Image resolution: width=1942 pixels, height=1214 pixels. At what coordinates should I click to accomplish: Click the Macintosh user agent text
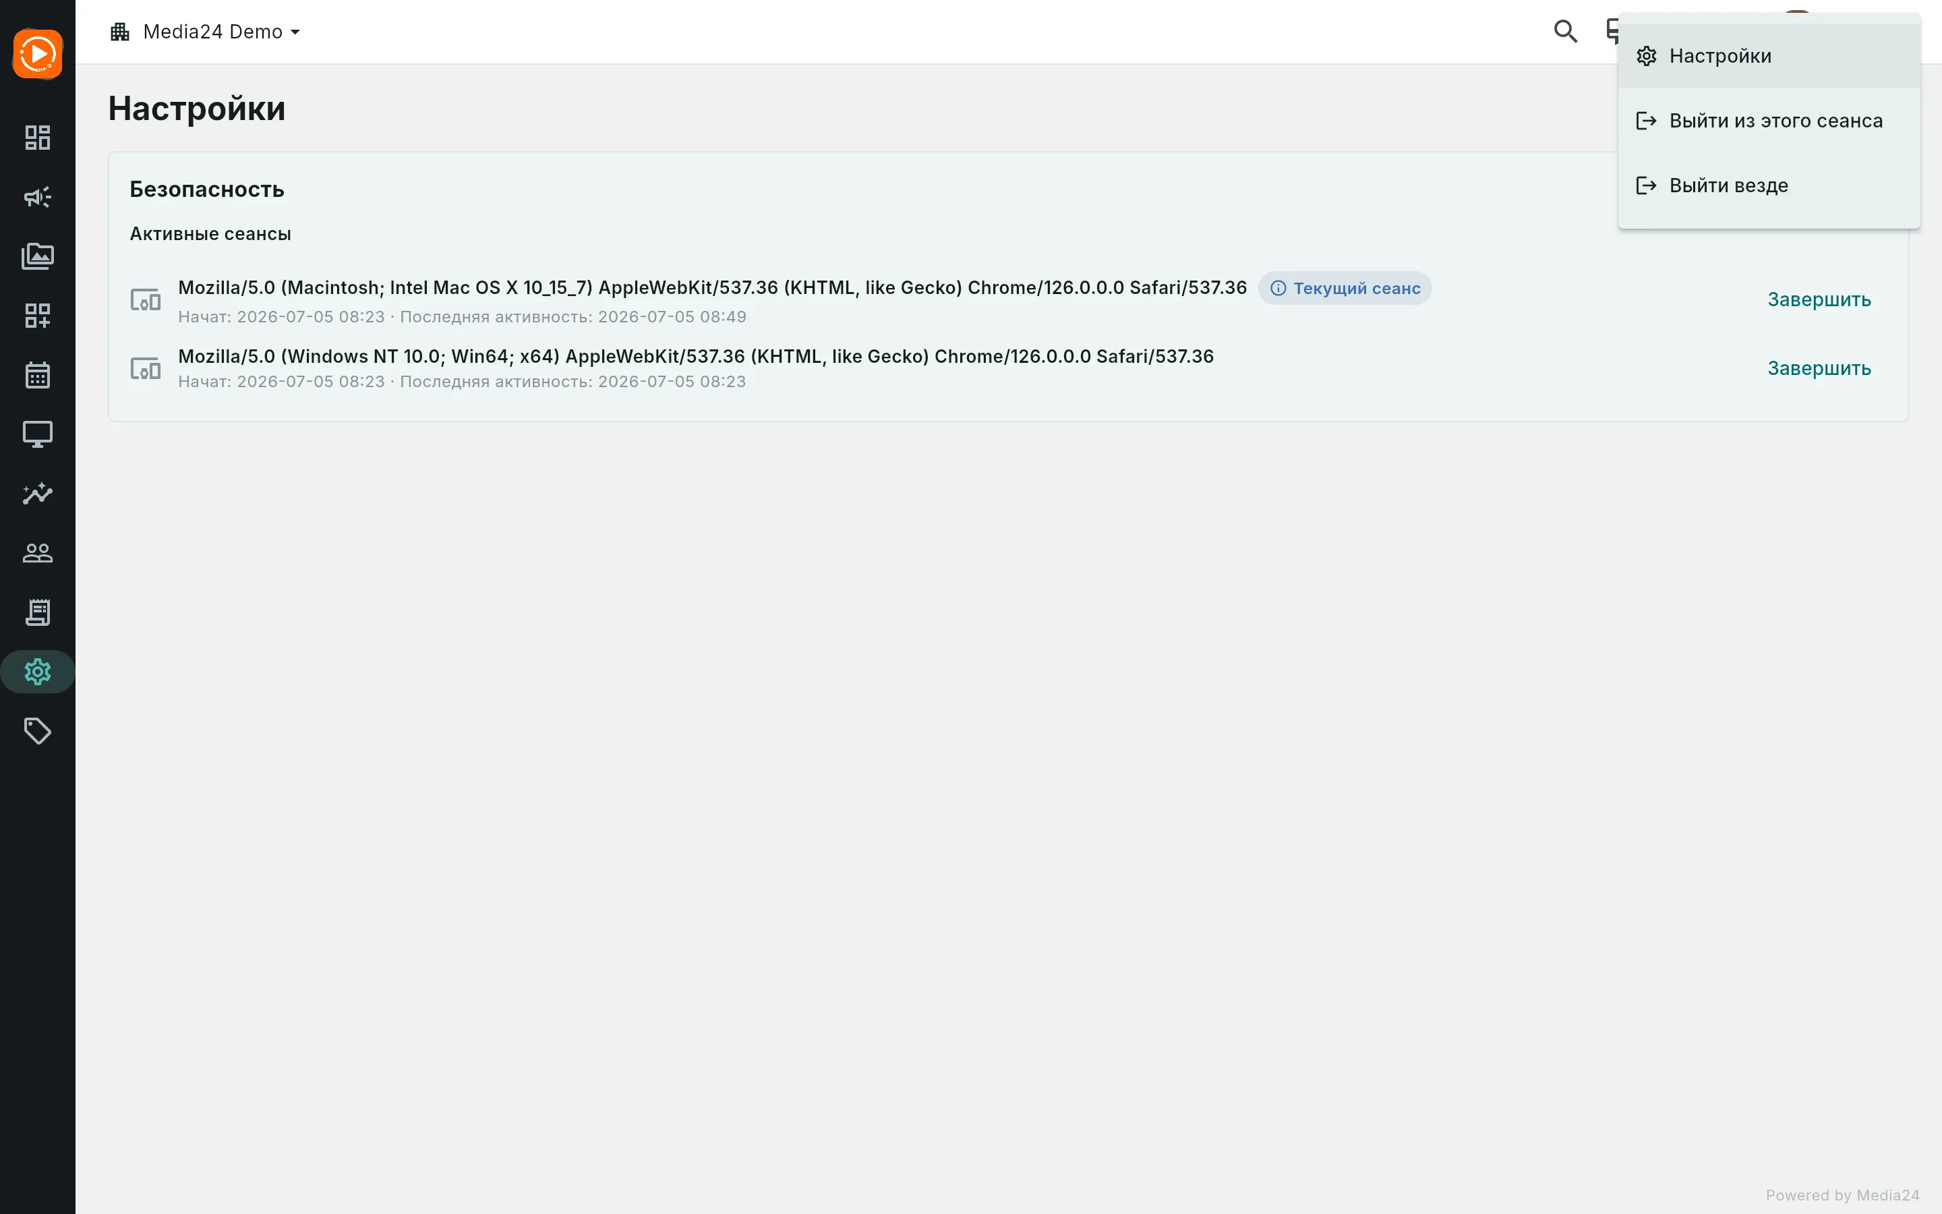coord(712,287)
